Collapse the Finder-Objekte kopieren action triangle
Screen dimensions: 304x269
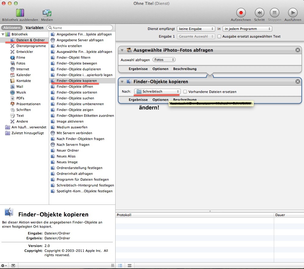tap(122, 82)
